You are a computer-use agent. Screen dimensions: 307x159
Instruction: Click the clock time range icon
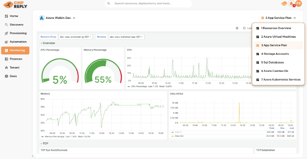pyautogui.click(x=244, y=28)
